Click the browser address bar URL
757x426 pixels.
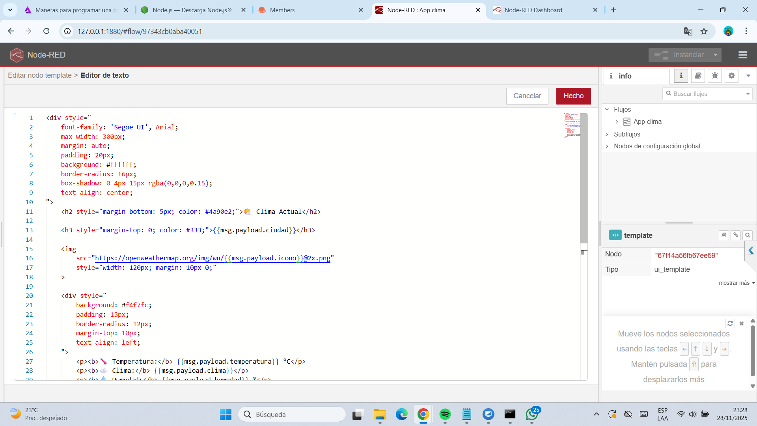[x=140, y=31]
